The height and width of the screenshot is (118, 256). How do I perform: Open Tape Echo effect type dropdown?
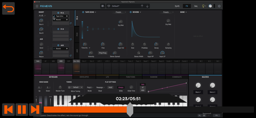(x=91, y=12)
